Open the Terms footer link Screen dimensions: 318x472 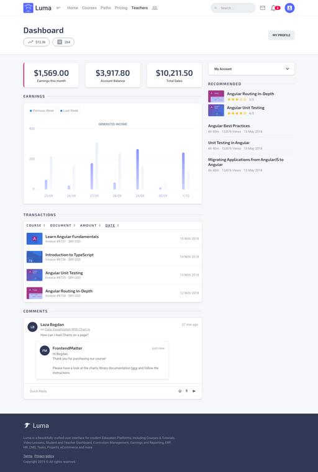click(28, 456)
